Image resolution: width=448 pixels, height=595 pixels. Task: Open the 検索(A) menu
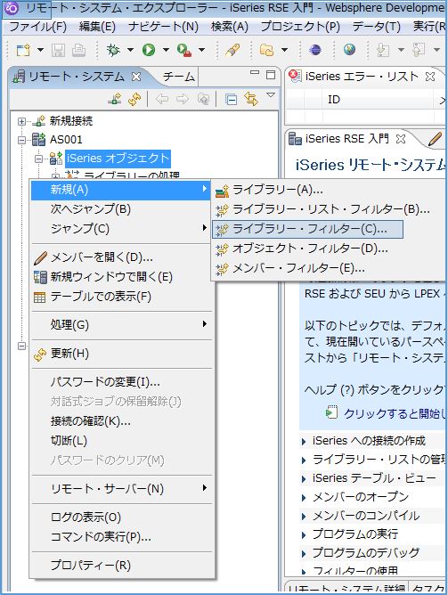point(230,27)
